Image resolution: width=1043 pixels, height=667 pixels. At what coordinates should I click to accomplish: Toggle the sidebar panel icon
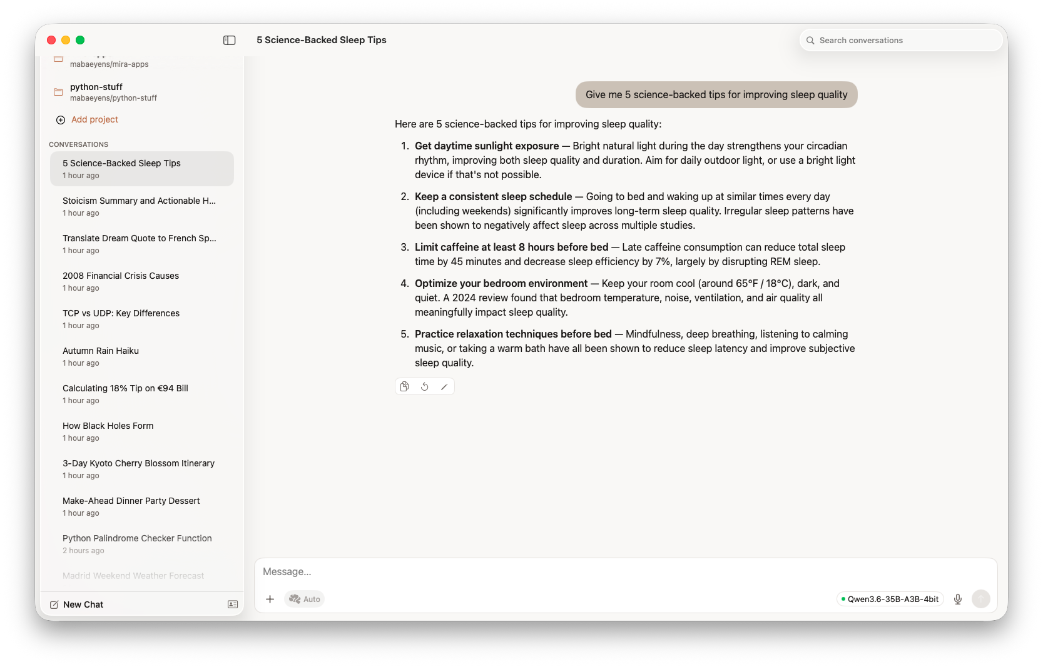229,40
